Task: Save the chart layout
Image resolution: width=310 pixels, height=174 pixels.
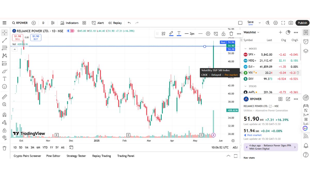Action: click(250, 23)
